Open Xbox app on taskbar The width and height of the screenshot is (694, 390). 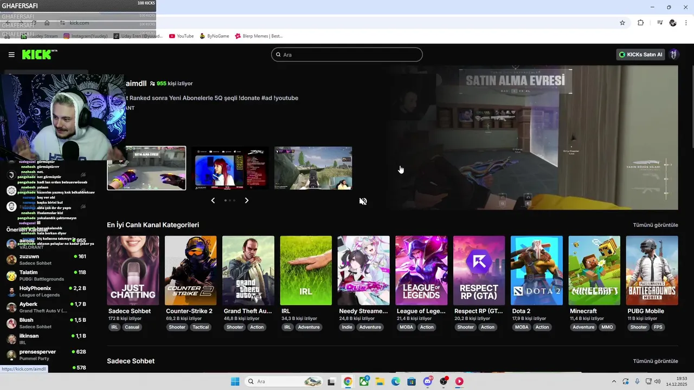364,381
